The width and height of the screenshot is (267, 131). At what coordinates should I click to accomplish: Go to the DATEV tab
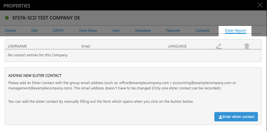[x=59, y=30]
